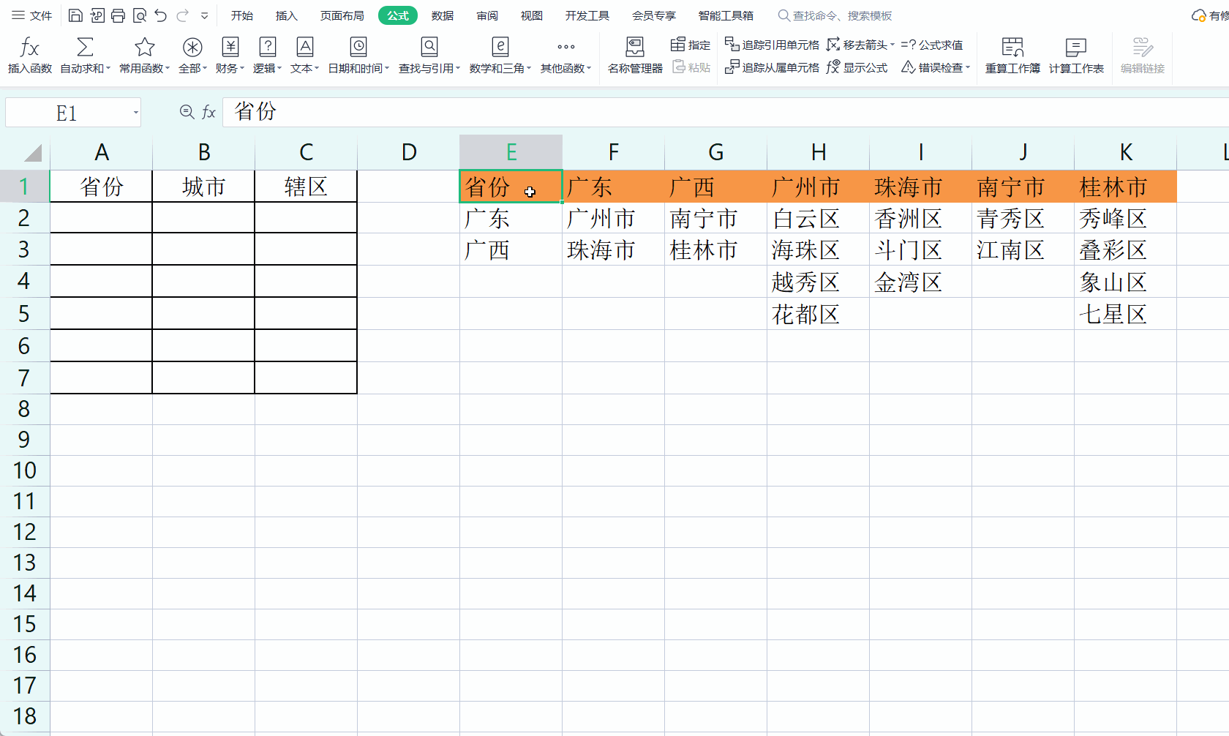Click 公式求值 evaluate formula
The width and height of the screenshot is (1229, 736).
(x=932, y=45)
